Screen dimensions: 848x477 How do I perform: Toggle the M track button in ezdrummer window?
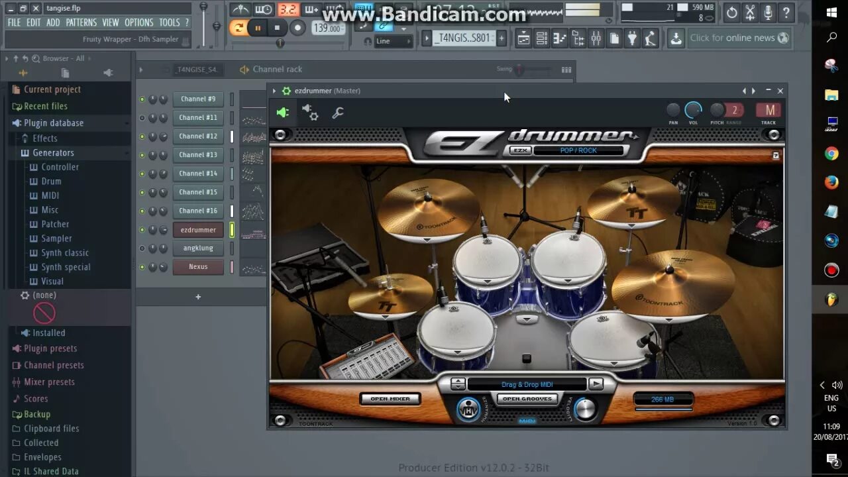(x=768, y=110)
